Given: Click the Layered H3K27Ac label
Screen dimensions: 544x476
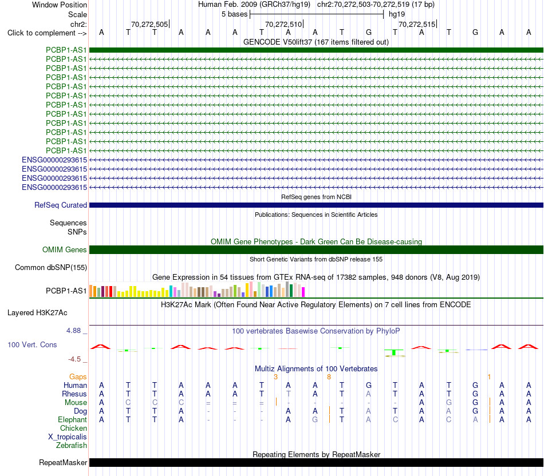Looking at the screenshot, I should pos(37,313).
